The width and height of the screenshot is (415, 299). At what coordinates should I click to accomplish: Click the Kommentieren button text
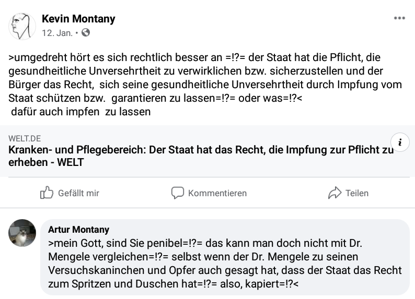[x=217, y=193]
